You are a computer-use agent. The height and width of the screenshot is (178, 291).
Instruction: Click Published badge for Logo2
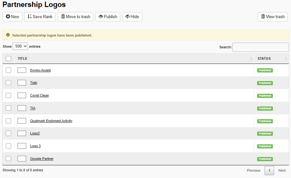pos(265,134)
